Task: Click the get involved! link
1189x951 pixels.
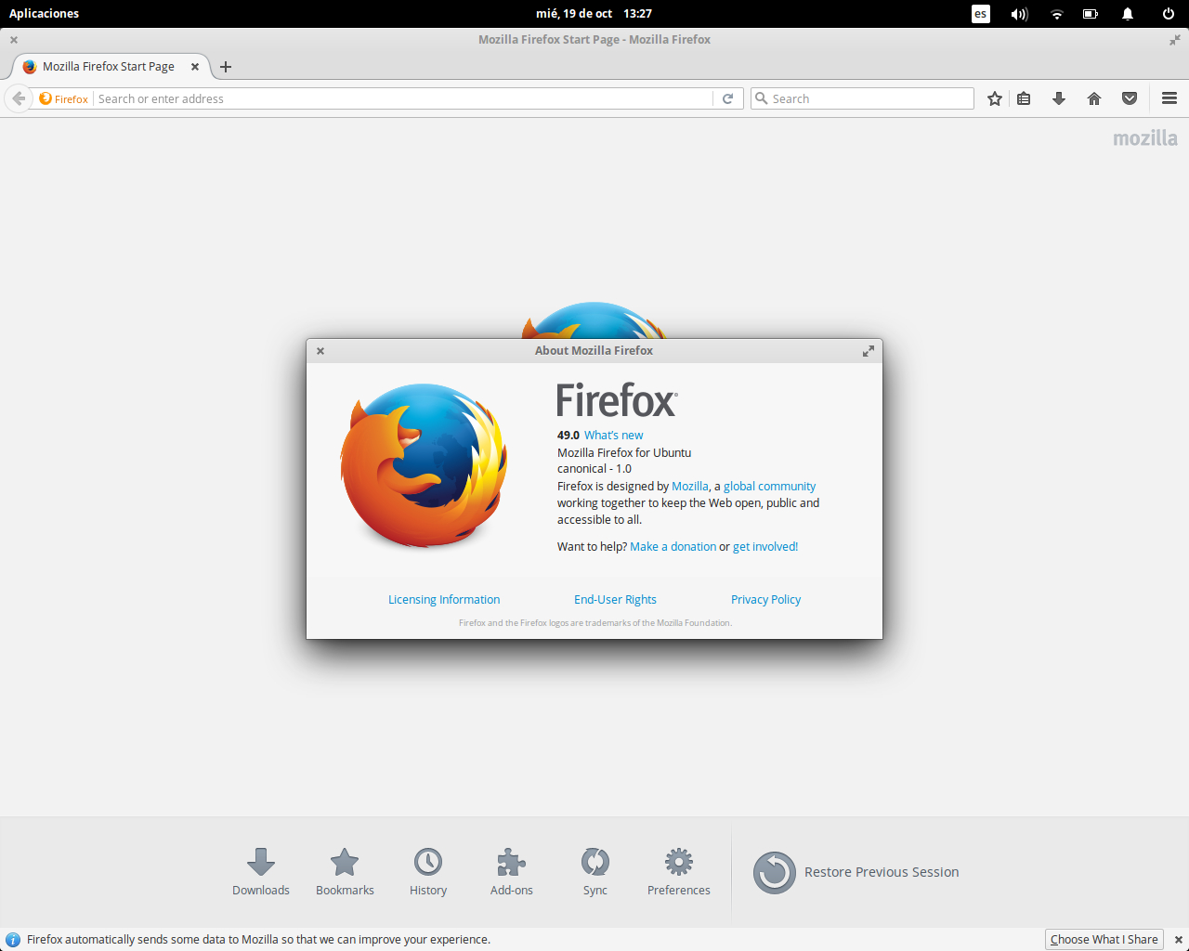Action: point(765,547)
